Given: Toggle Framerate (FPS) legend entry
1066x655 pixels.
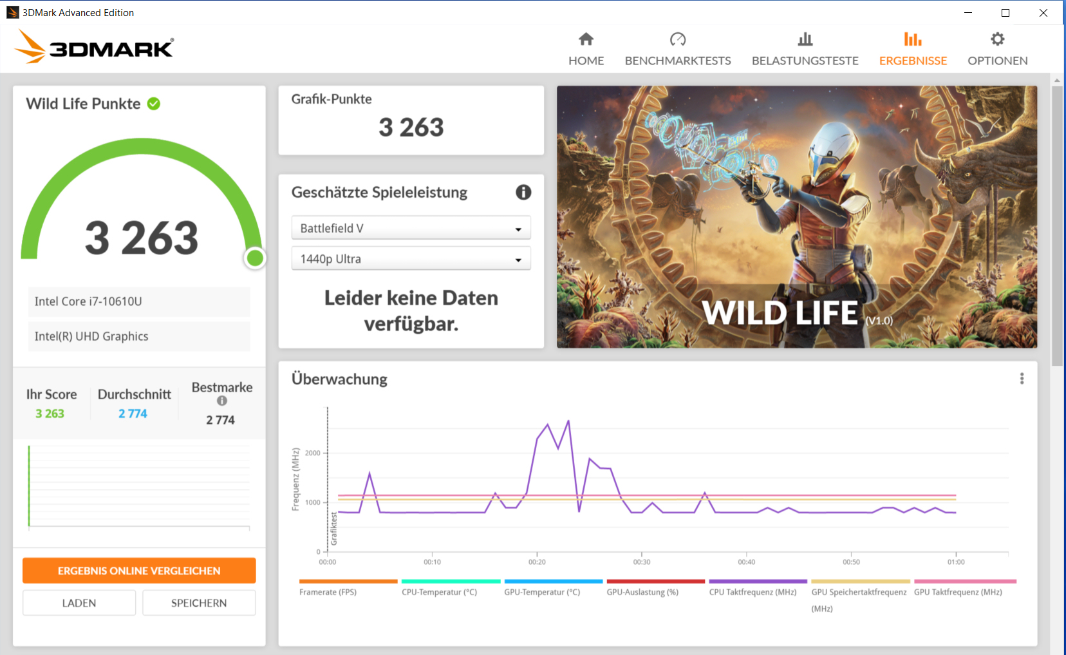Looking at the screenshot, I should (x=348, y=589).
